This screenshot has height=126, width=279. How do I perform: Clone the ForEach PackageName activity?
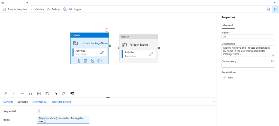point(92,61)
